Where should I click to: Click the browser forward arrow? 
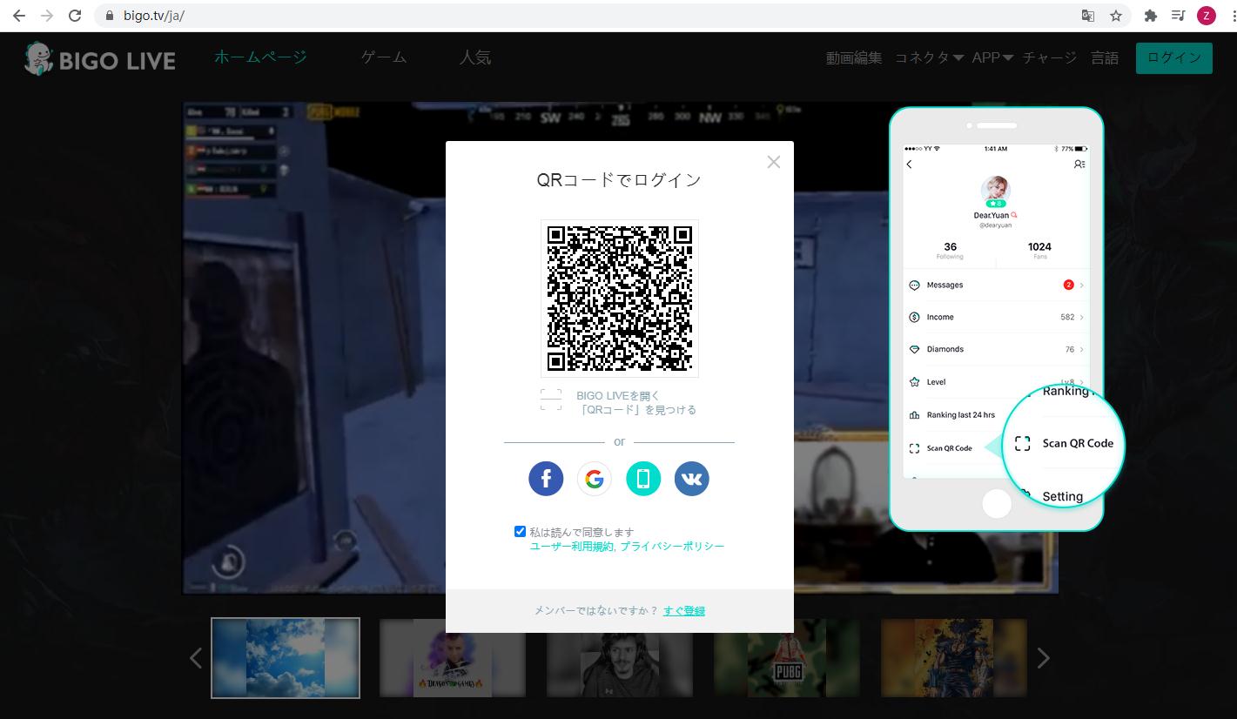coord(47,16)
